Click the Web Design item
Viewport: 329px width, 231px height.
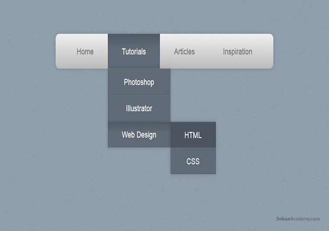[x=139, y=135]
